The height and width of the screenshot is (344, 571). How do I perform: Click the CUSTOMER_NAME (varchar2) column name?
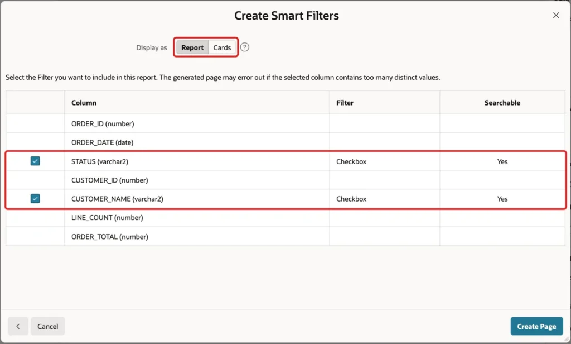117,199
